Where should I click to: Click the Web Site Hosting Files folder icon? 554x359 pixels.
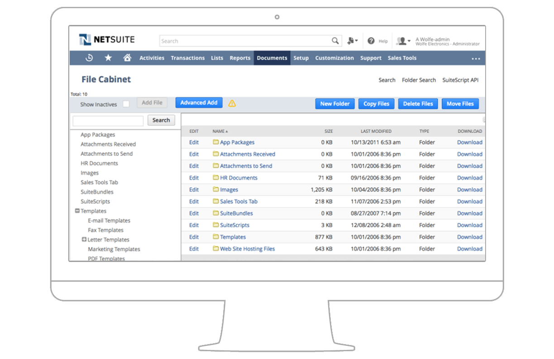coord(215,248)
